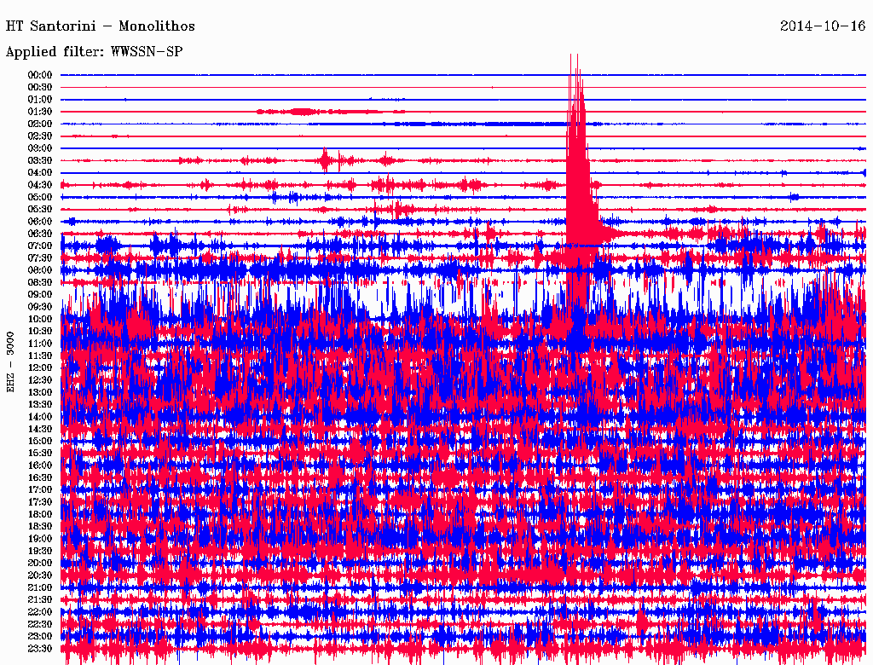Click the '06:30' time label
Viewport: 873px width, 665px height.
coord(40,234)
